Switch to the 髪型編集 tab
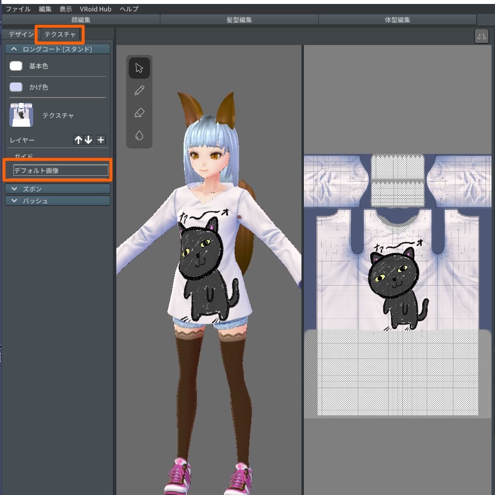 (239, 20)
